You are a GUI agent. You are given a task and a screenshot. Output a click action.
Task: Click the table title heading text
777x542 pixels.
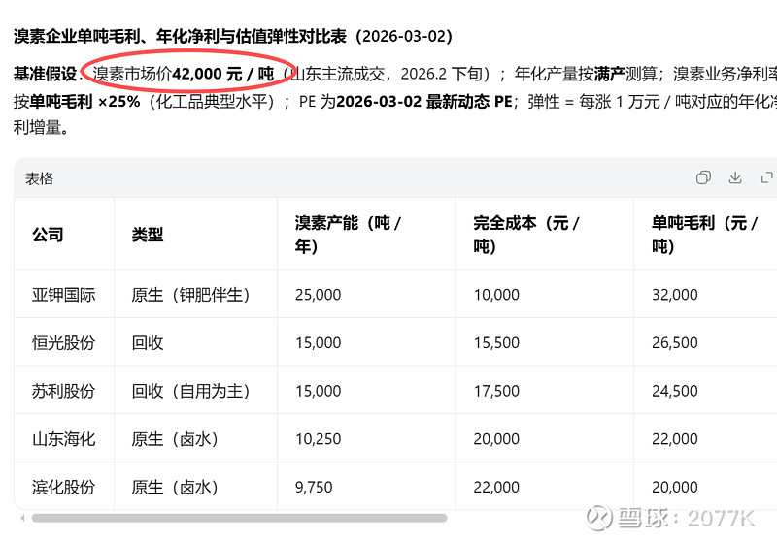pos(233,36)
